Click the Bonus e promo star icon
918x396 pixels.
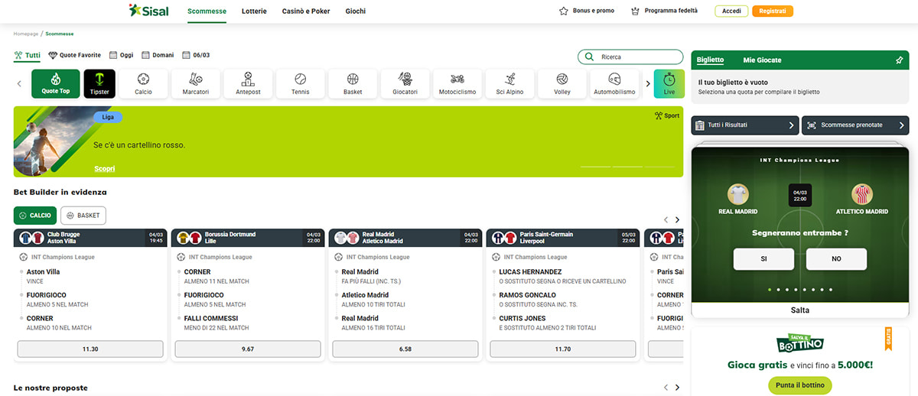click(x=564, y=11)
